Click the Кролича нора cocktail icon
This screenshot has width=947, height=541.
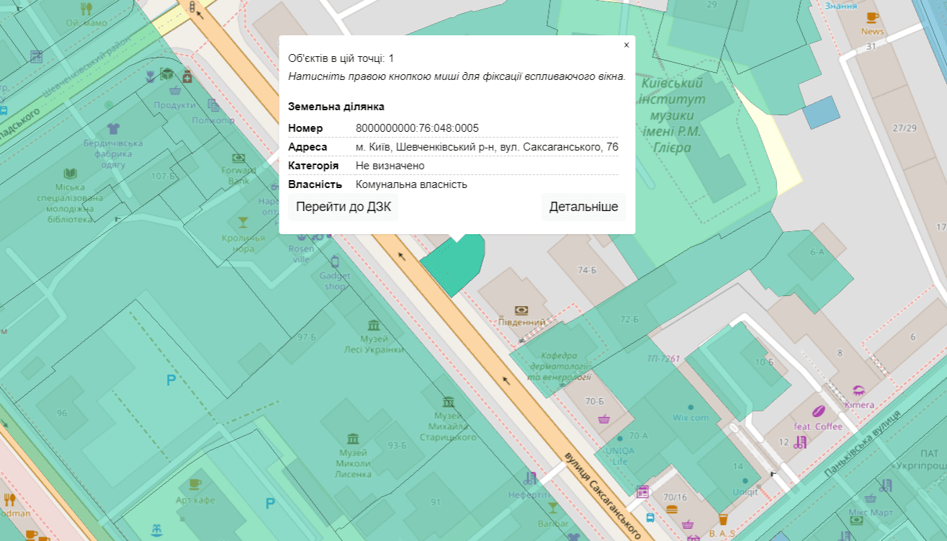coord(243,222)
